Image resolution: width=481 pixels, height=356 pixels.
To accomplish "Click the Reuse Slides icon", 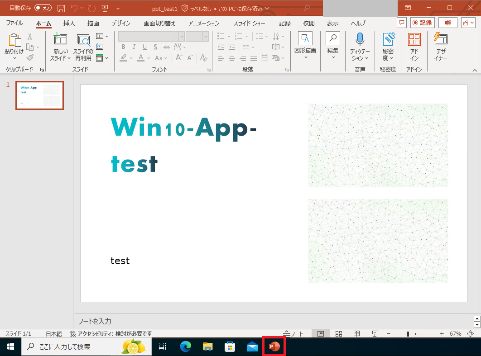I will [x=83, y=41].
